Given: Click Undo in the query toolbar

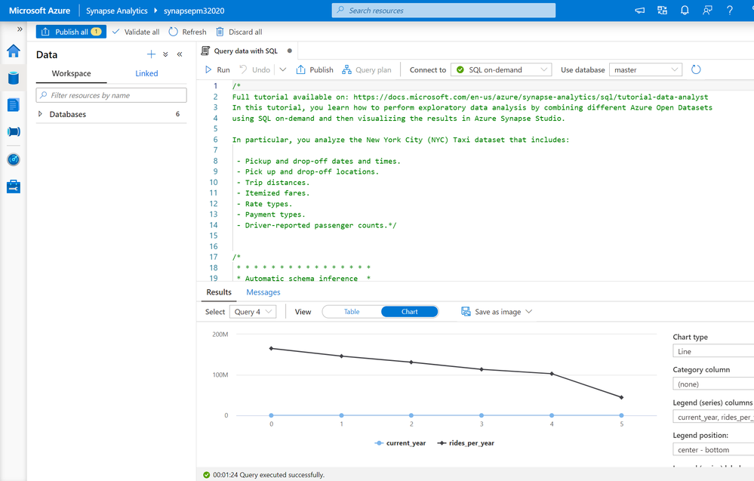Looking at the screenshot, I should tap(255, 69).
